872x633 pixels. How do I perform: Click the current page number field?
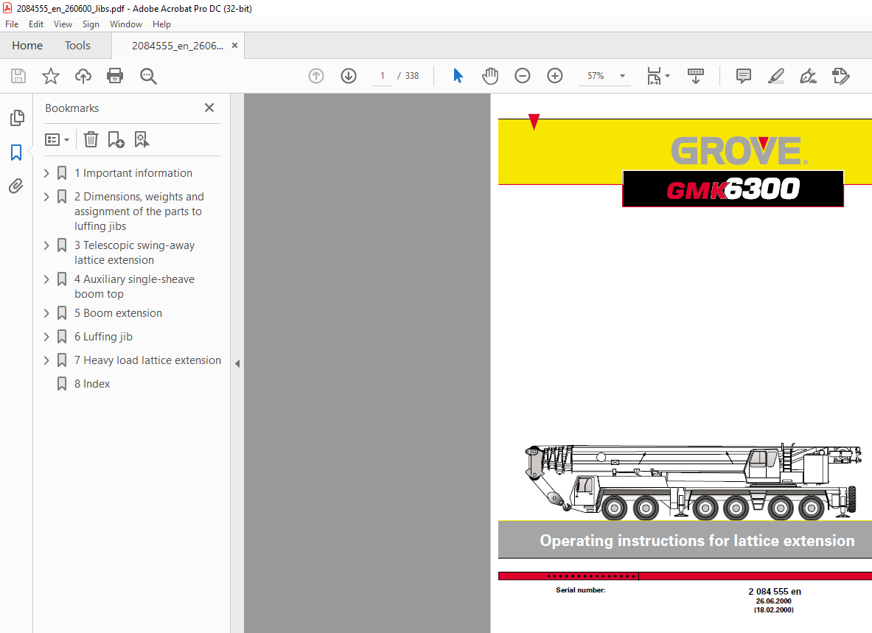(x=382, y=76)
